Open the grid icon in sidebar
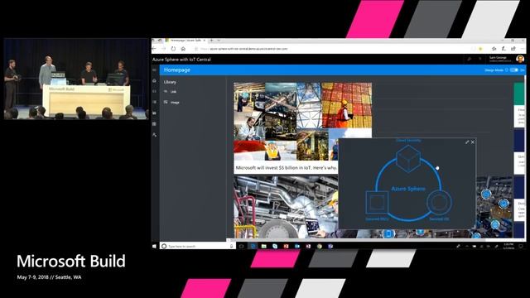Viewport: 530px width, 298px height. (x=155, y=123)
